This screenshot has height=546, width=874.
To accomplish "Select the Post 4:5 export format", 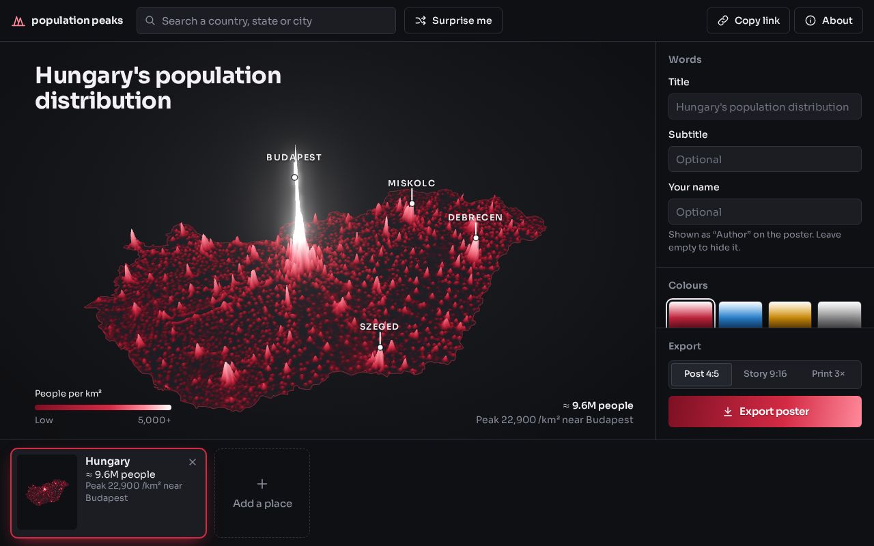I will [x=701, y=374].
